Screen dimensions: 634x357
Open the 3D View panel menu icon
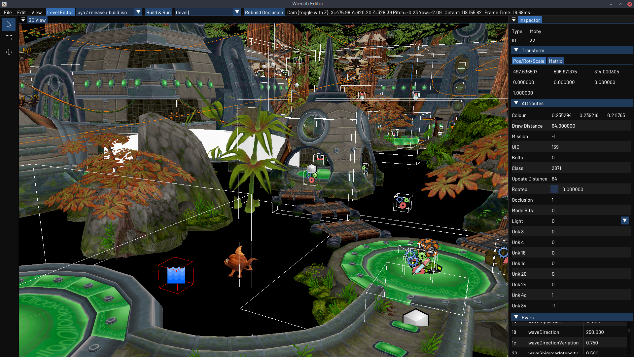(23, 20)
